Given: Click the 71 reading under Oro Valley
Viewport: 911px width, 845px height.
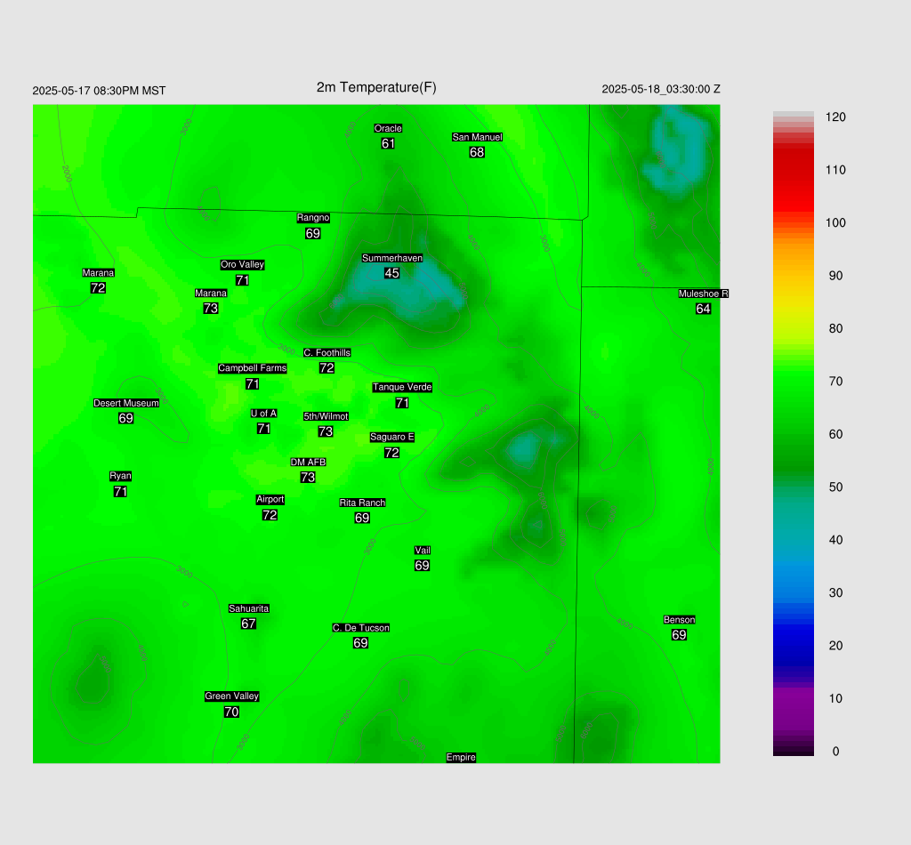Looking at the screenshot, I should (242, 280).
